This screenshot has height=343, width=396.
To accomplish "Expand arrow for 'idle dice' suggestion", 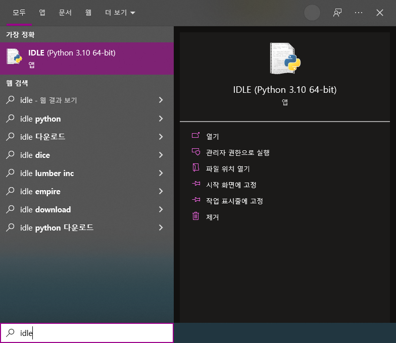I will pyautogui.click(x=161, y=155).
